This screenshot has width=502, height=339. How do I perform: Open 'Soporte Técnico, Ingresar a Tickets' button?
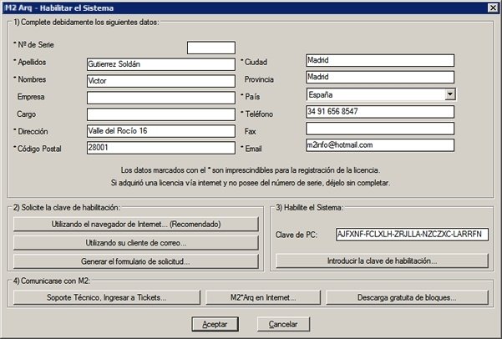pos(107,296)
